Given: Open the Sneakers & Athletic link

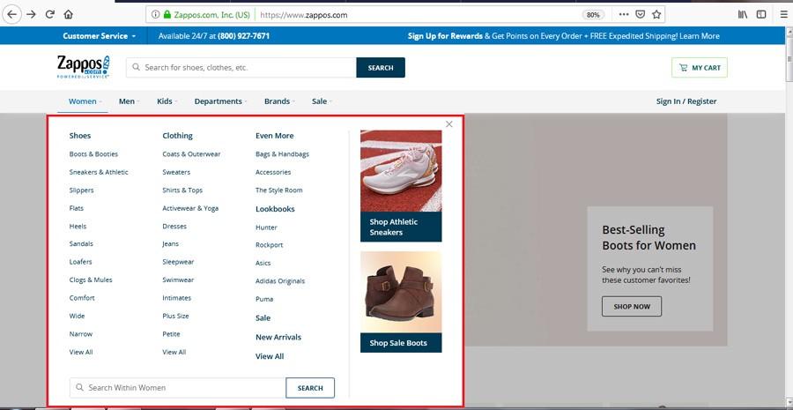Looking at the screenshot, I should [99, 172].
